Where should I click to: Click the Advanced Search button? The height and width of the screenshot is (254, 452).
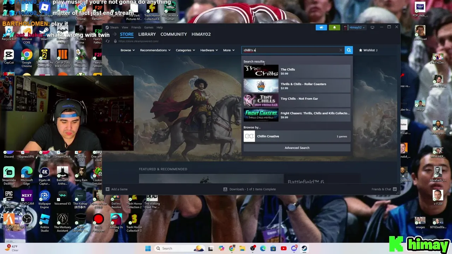point(297,148)
